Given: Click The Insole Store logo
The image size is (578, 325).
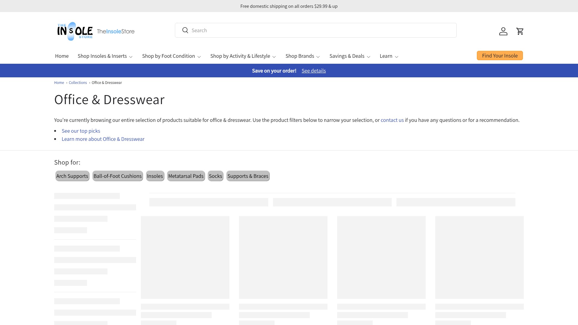Looking at the screenshot, I should click(x=96, y=31).
